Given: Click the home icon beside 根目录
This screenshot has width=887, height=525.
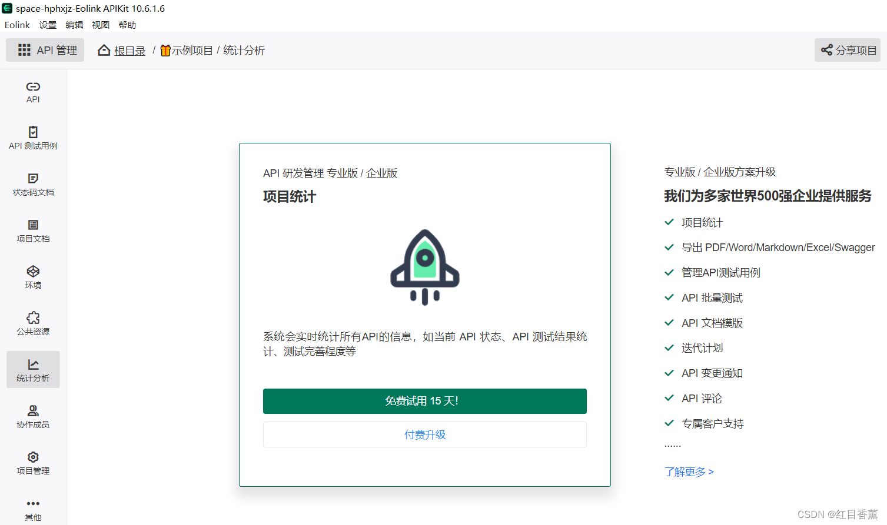Looking at the screenshot, I should click(x=104, y=50).
